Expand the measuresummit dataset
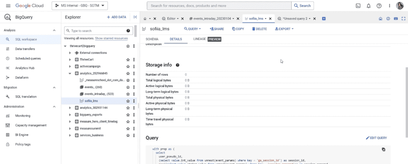The width and height of the screenshot is (408, 164). 70,128
